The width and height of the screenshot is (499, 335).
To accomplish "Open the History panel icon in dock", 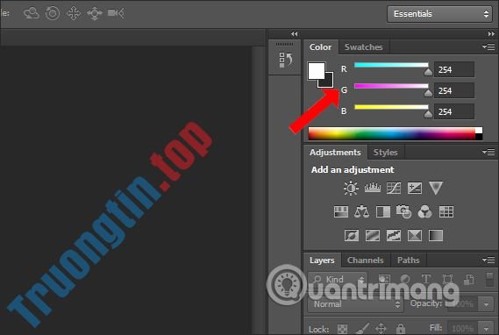I will coord(285,60).
